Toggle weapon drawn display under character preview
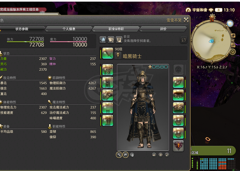The image size is (240, 171). click(x=119, y=155)
